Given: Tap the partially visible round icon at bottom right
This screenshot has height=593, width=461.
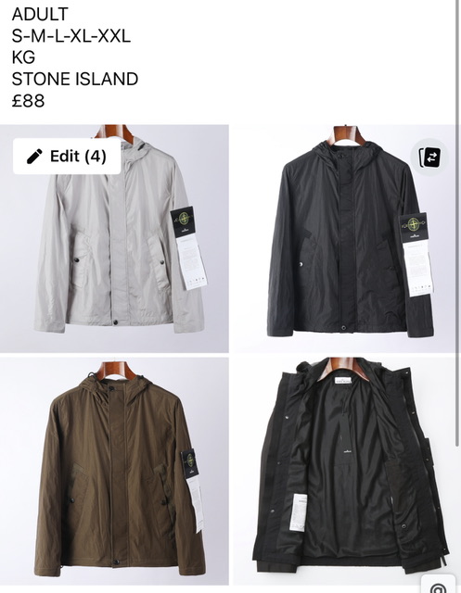Looking at the screenshot, I should click(439, 585).
